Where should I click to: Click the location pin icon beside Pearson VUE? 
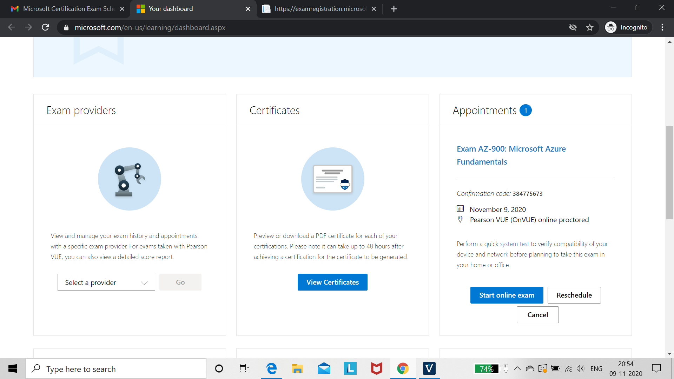(460, 219)
